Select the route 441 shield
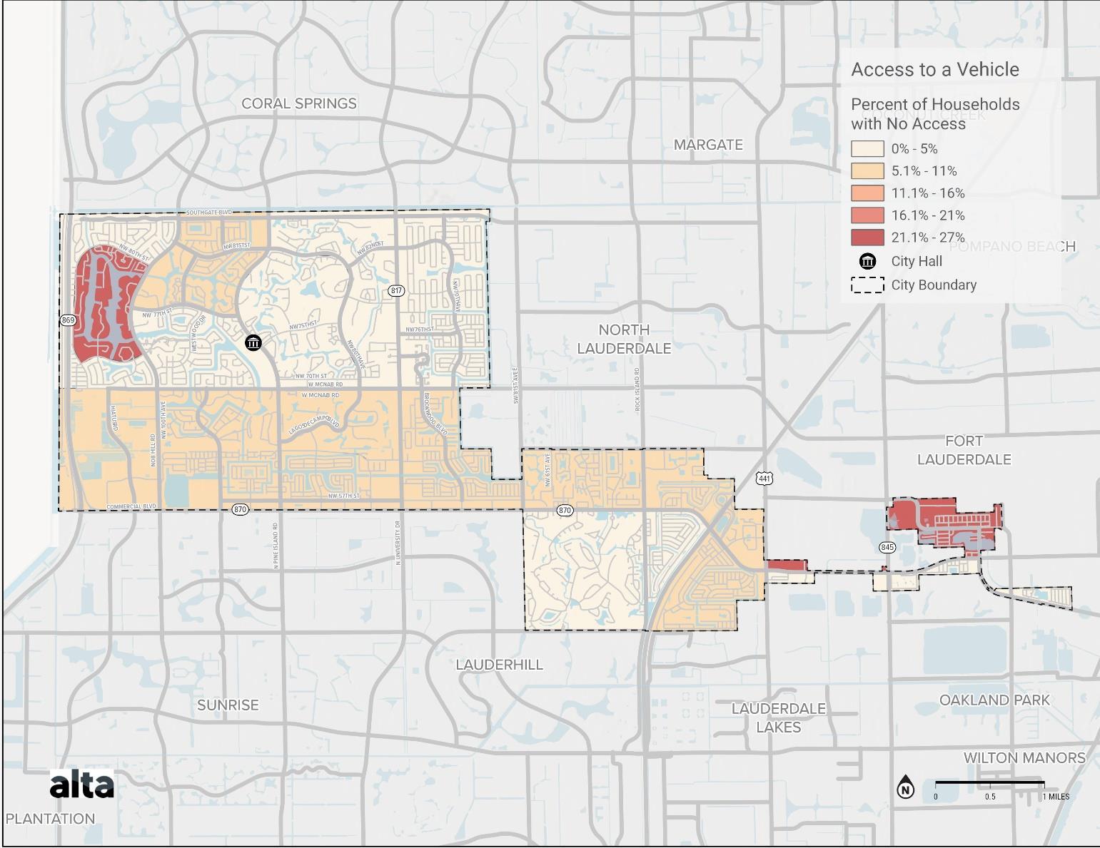Viewport: 1100px width, 848px height. coord(765,479)
